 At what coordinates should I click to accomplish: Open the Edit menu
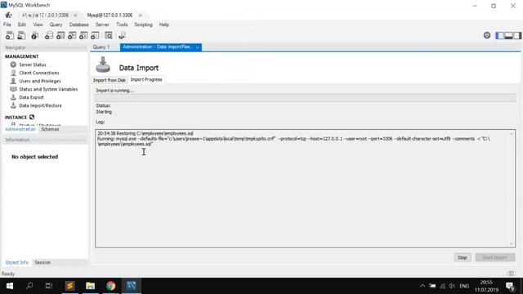tap(22, 24)
